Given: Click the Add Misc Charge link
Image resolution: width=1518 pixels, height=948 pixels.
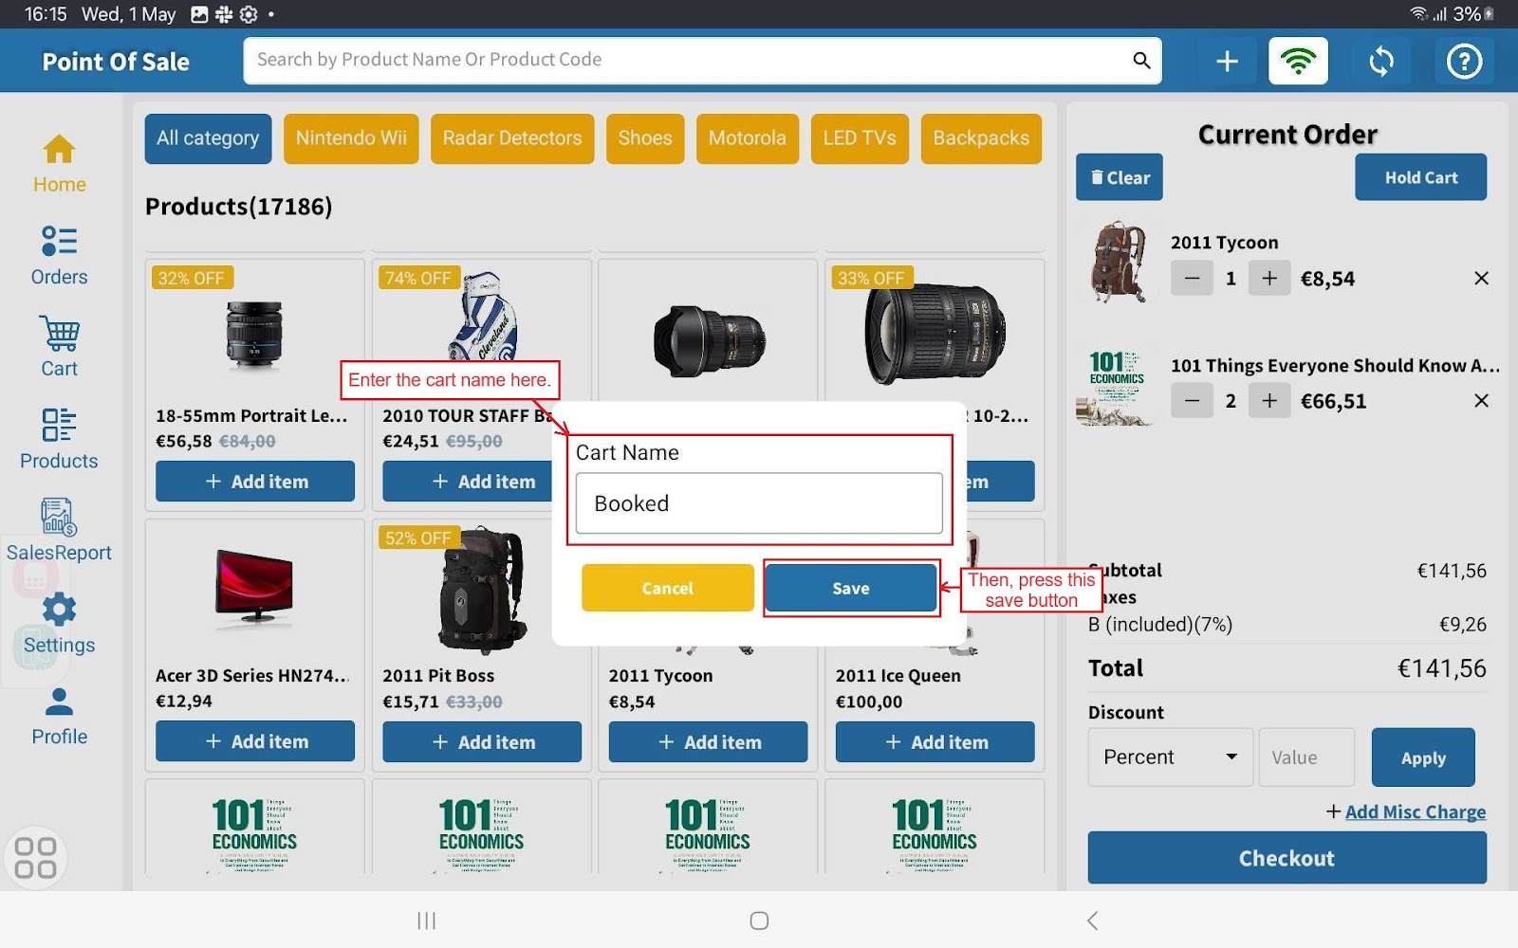Looking at the screenshot, I should coord(1415,812).
